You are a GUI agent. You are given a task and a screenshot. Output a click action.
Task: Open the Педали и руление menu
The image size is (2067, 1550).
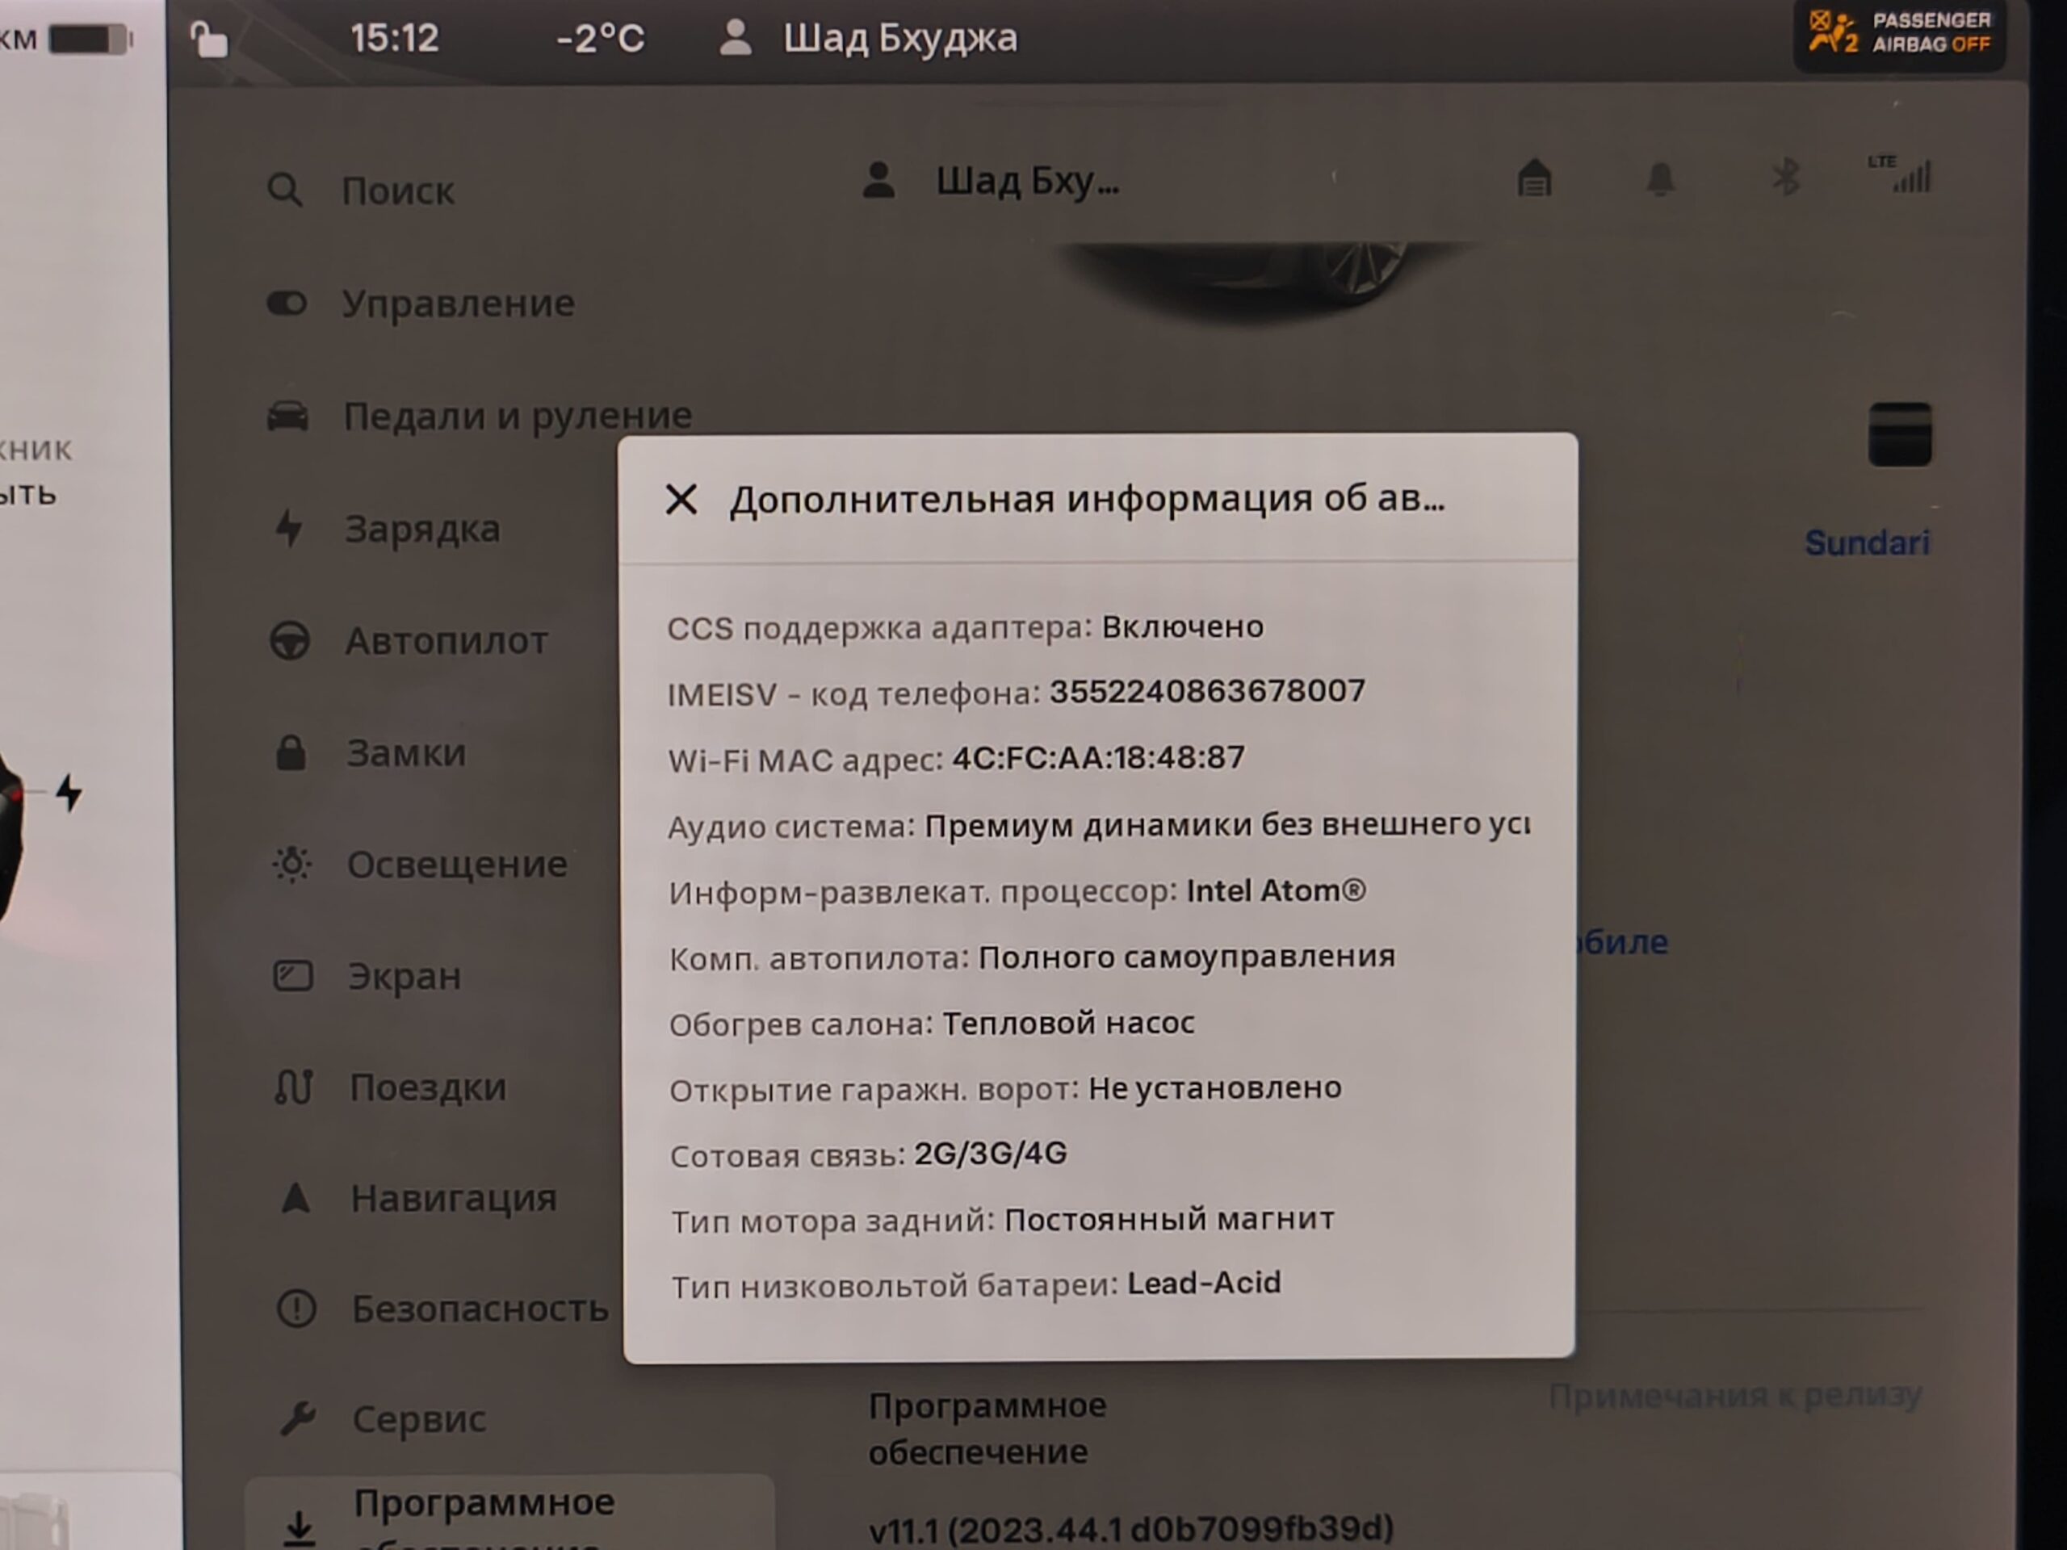(x=517, y=416)
